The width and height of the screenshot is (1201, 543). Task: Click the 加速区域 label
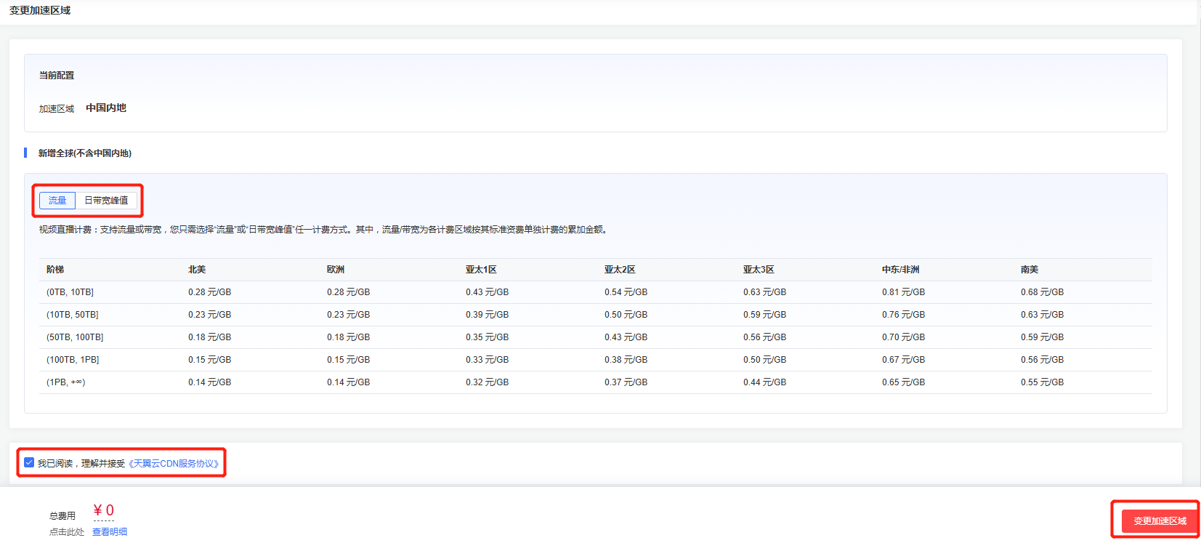[57, 109]
